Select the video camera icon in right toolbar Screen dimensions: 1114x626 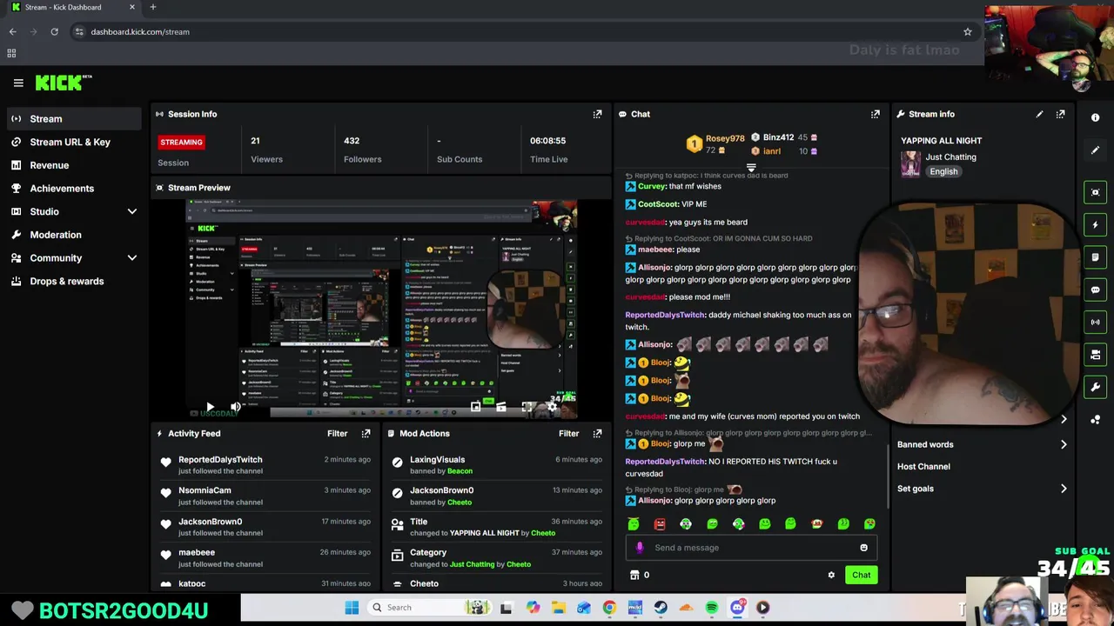click(x=1095, y=355)
